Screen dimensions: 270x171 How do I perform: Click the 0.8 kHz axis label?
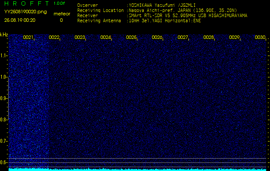[3, 120]
